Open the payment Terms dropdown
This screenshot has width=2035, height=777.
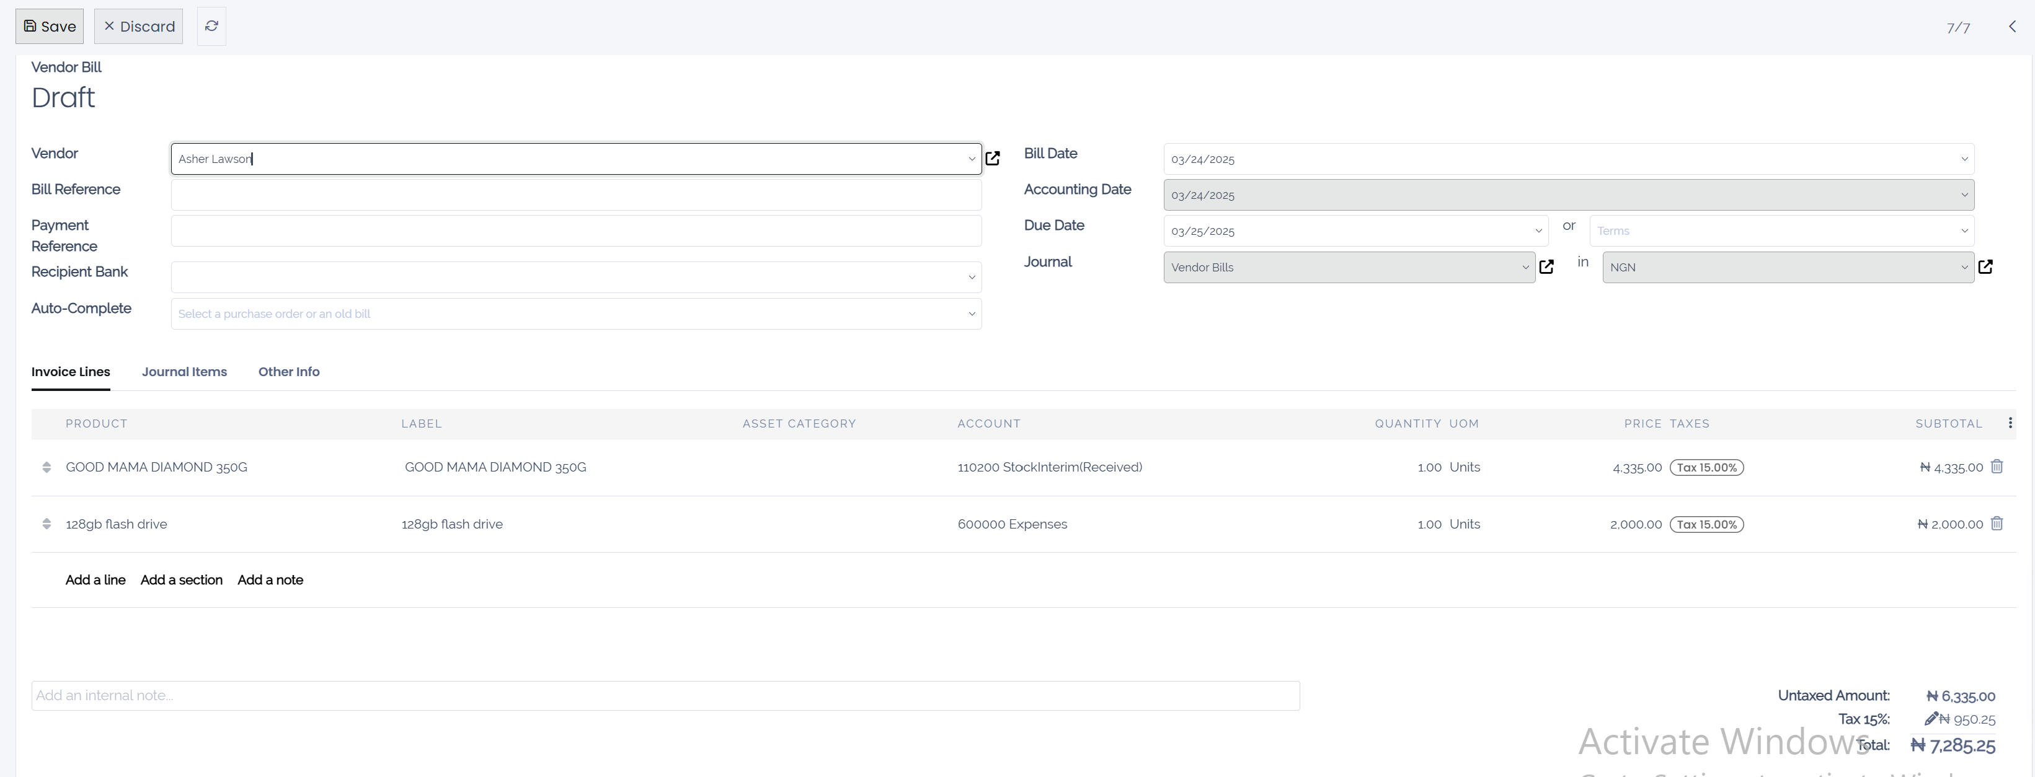[1964, 230]
